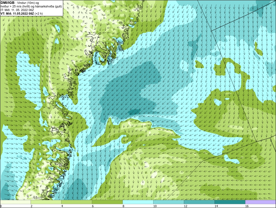Click the 10-12 m/s turquoise legend swatch

coord(169,202)
